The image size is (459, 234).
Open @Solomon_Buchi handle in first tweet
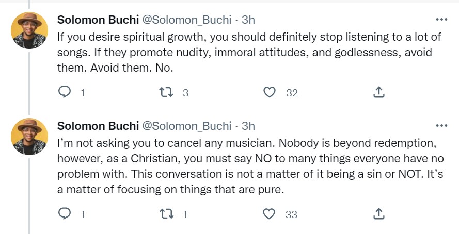tap(186, 20)
